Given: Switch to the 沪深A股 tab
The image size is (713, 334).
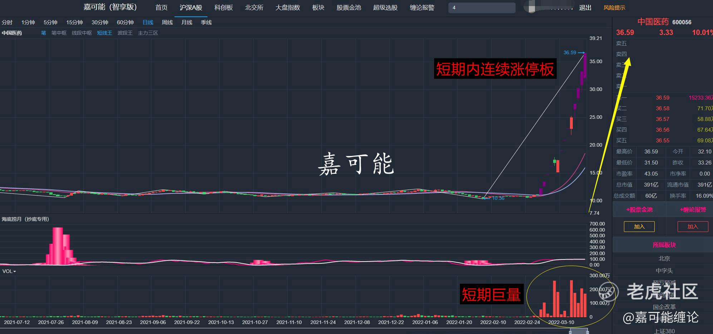Looking at the screenshot, I should 191,7.
